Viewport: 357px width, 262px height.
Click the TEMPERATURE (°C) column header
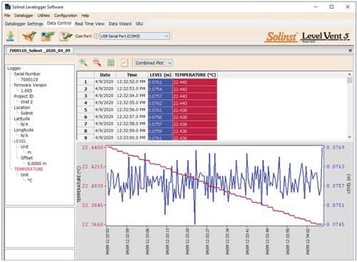click(195, 75)
